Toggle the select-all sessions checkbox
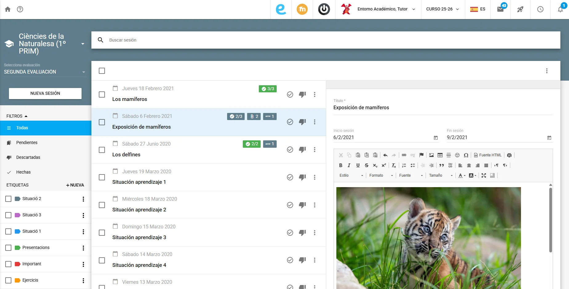 [102, 71]
